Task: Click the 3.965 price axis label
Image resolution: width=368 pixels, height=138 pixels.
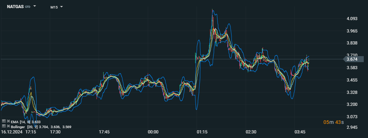Action: (352, 31)
